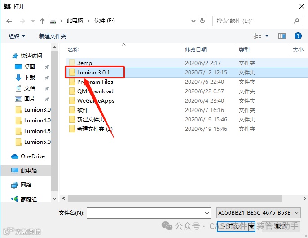This screenshot has width=308, height=238.
Task: Click the 取消 button
Action: tap(281, 227)
